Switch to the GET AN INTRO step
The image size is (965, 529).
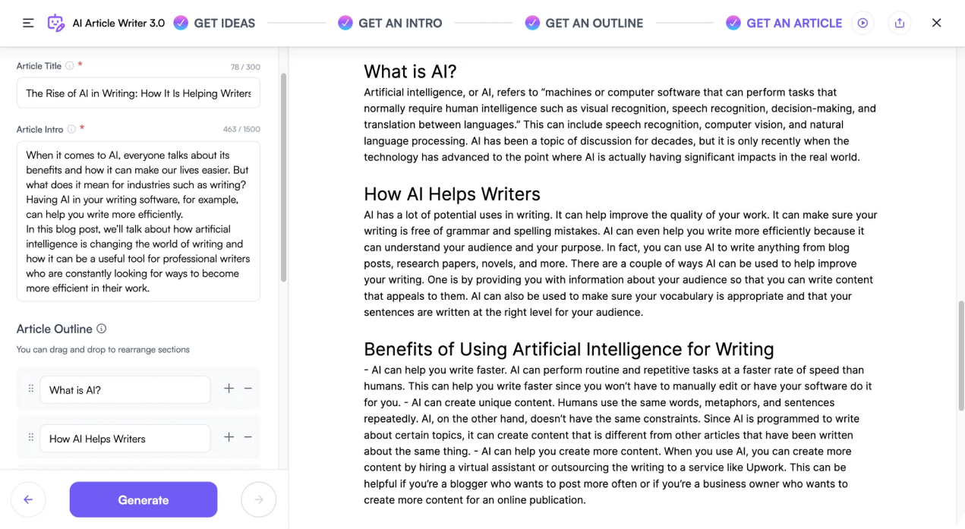click(x=390, y=23)
